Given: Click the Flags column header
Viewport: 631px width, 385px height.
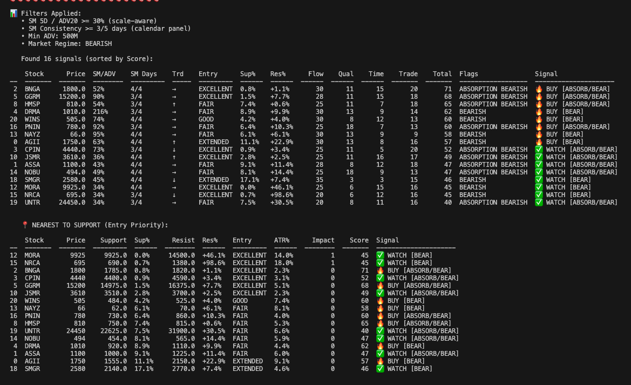Looking at the screenshot, I should pos(469,74).
